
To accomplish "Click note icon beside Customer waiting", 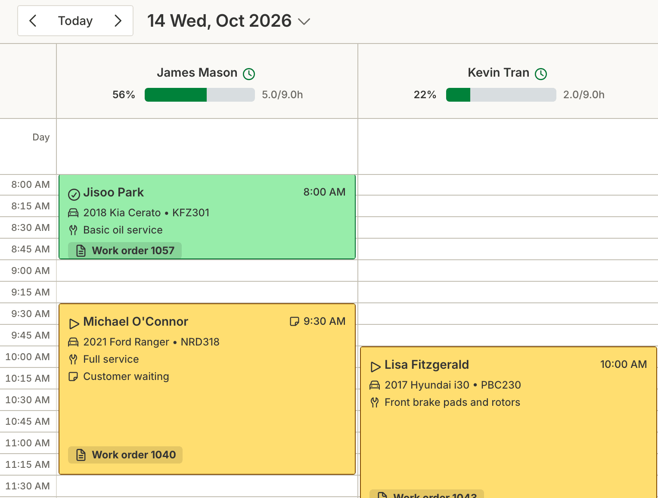I will click(73, 377).
